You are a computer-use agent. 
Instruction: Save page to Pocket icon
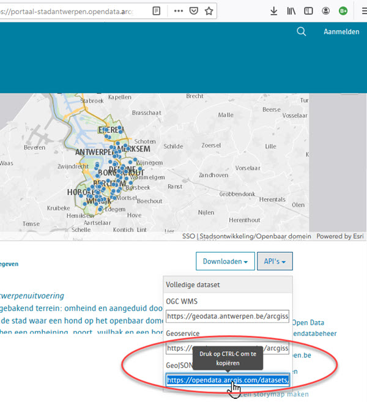click(x=194, y=11)
